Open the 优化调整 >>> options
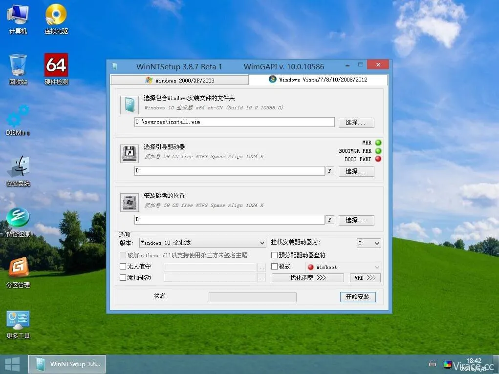 (x=308, y=278)
